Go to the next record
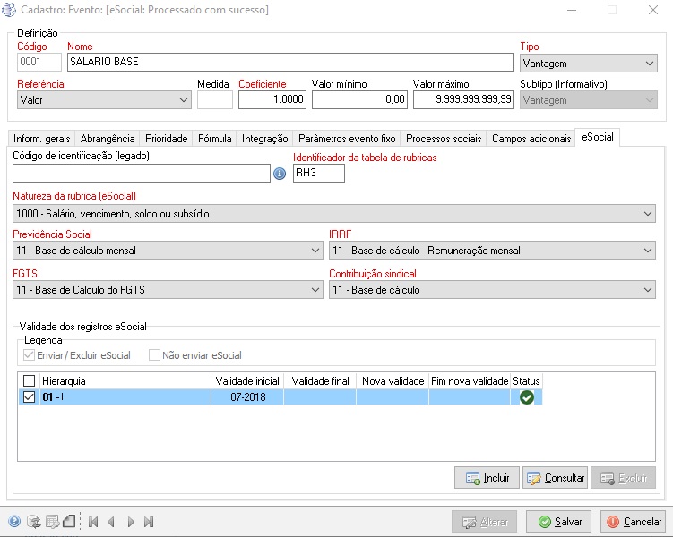 point(131,522)
